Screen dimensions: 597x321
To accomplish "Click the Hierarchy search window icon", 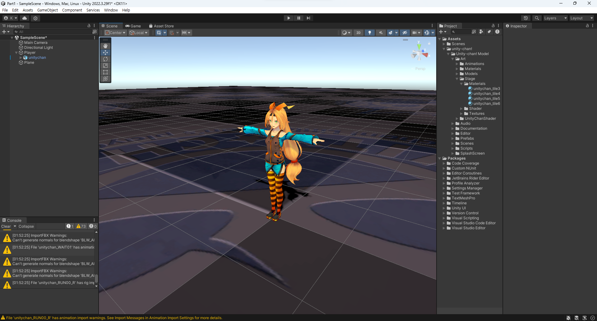I will (95, 32).
